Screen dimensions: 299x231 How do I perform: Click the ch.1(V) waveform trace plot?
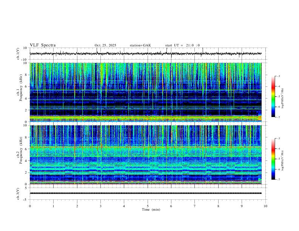click(146, 54)
